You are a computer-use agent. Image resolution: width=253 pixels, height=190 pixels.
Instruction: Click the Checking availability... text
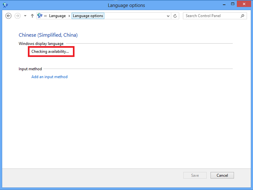coord(50,52)
